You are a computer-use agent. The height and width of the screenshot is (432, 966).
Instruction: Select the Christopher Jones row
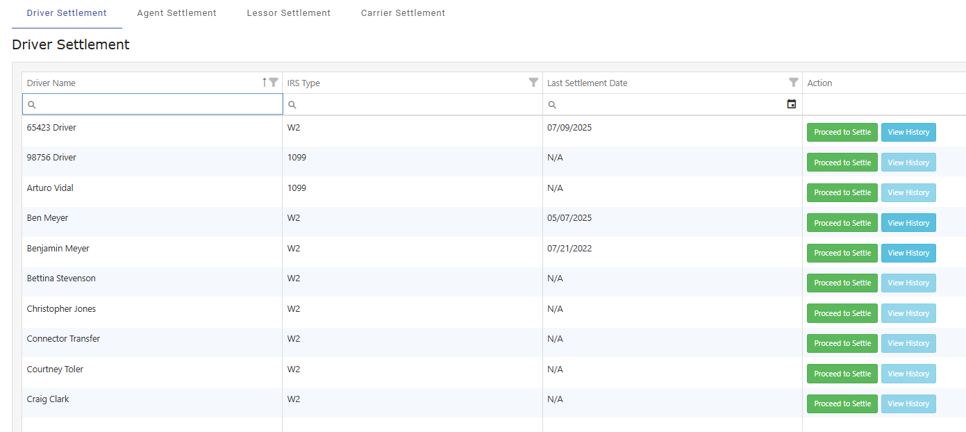click(x=62, y=309)
